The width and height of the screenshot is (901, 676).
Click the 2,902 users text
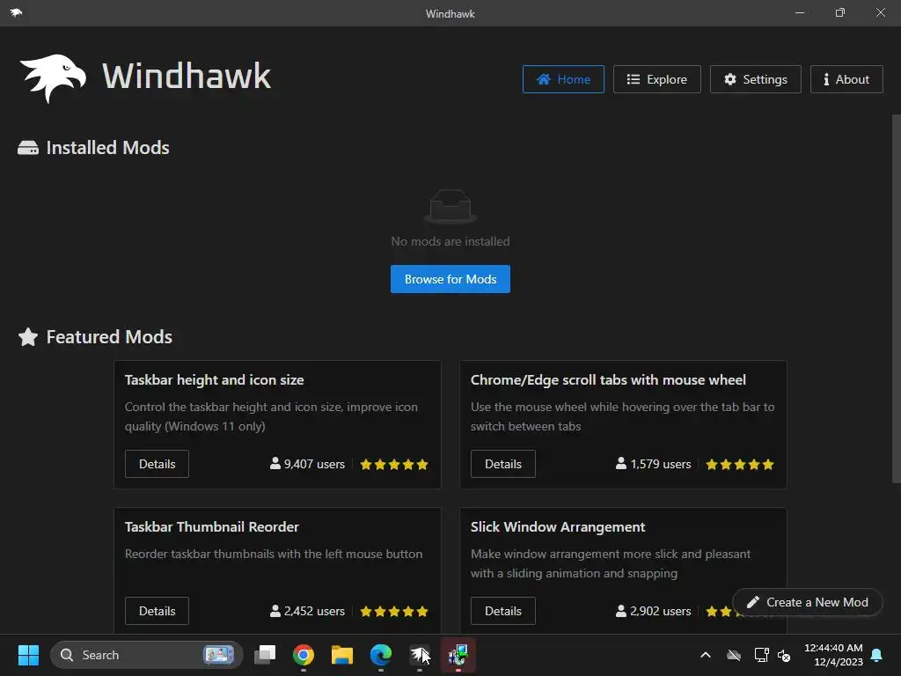click(x=660, y=611)
